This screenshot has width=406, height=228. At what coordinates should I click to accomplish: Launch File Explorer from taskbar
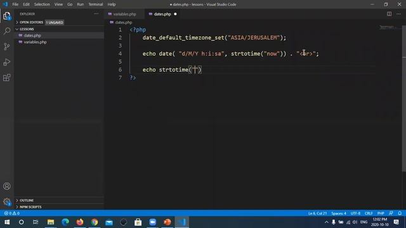click(x=51, y=222)
